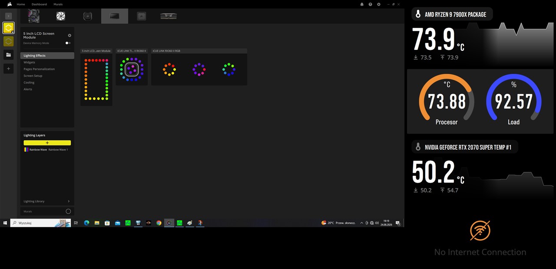Toggle Device Memory Mode switch
Viewport: 556px width, 269px height.
[68, 43]
